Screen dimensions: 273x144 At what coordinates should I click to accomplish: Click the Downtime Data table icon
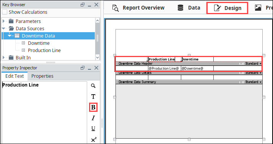[17, 36]
